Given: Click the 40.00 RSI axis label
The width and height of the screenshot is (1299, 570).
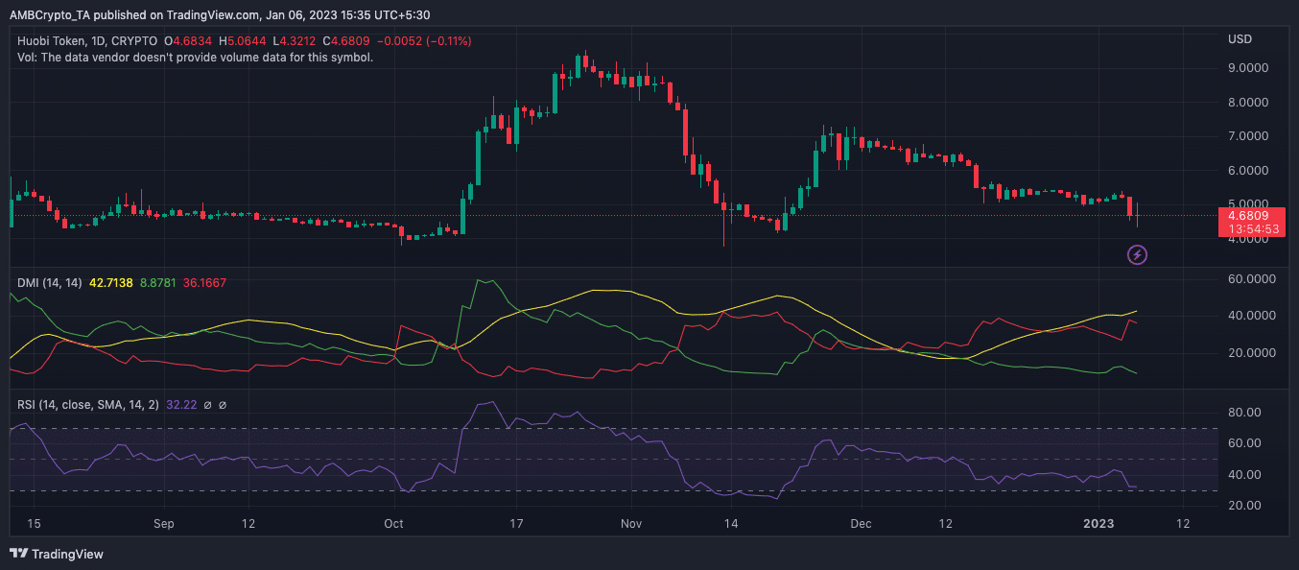Looking at the screenshot, I should (x=1243, y=475).
